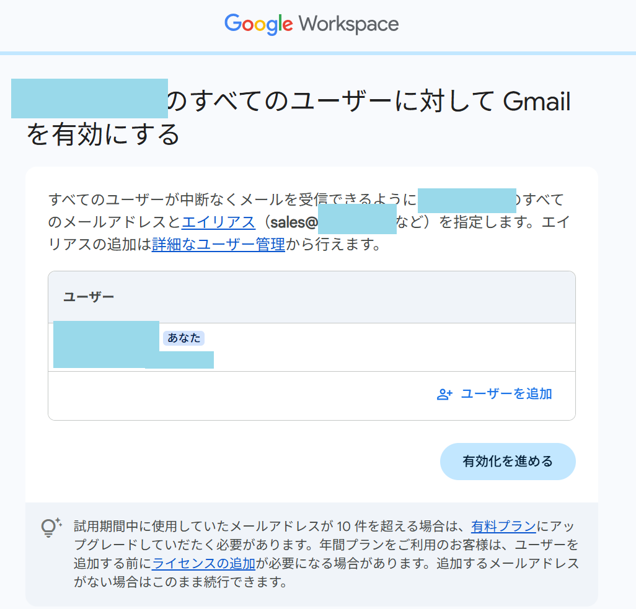The height and width of the screenshot is (609, 636).
Task: Click the redacted domain name in heading
Action: [89, 99]
